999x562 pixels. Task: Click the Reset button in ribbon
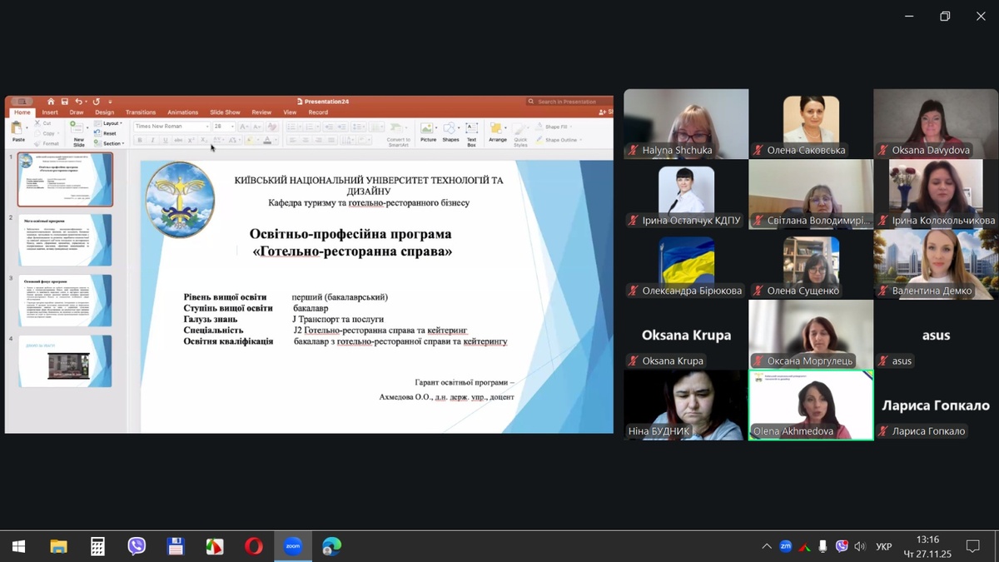point(109,133)
